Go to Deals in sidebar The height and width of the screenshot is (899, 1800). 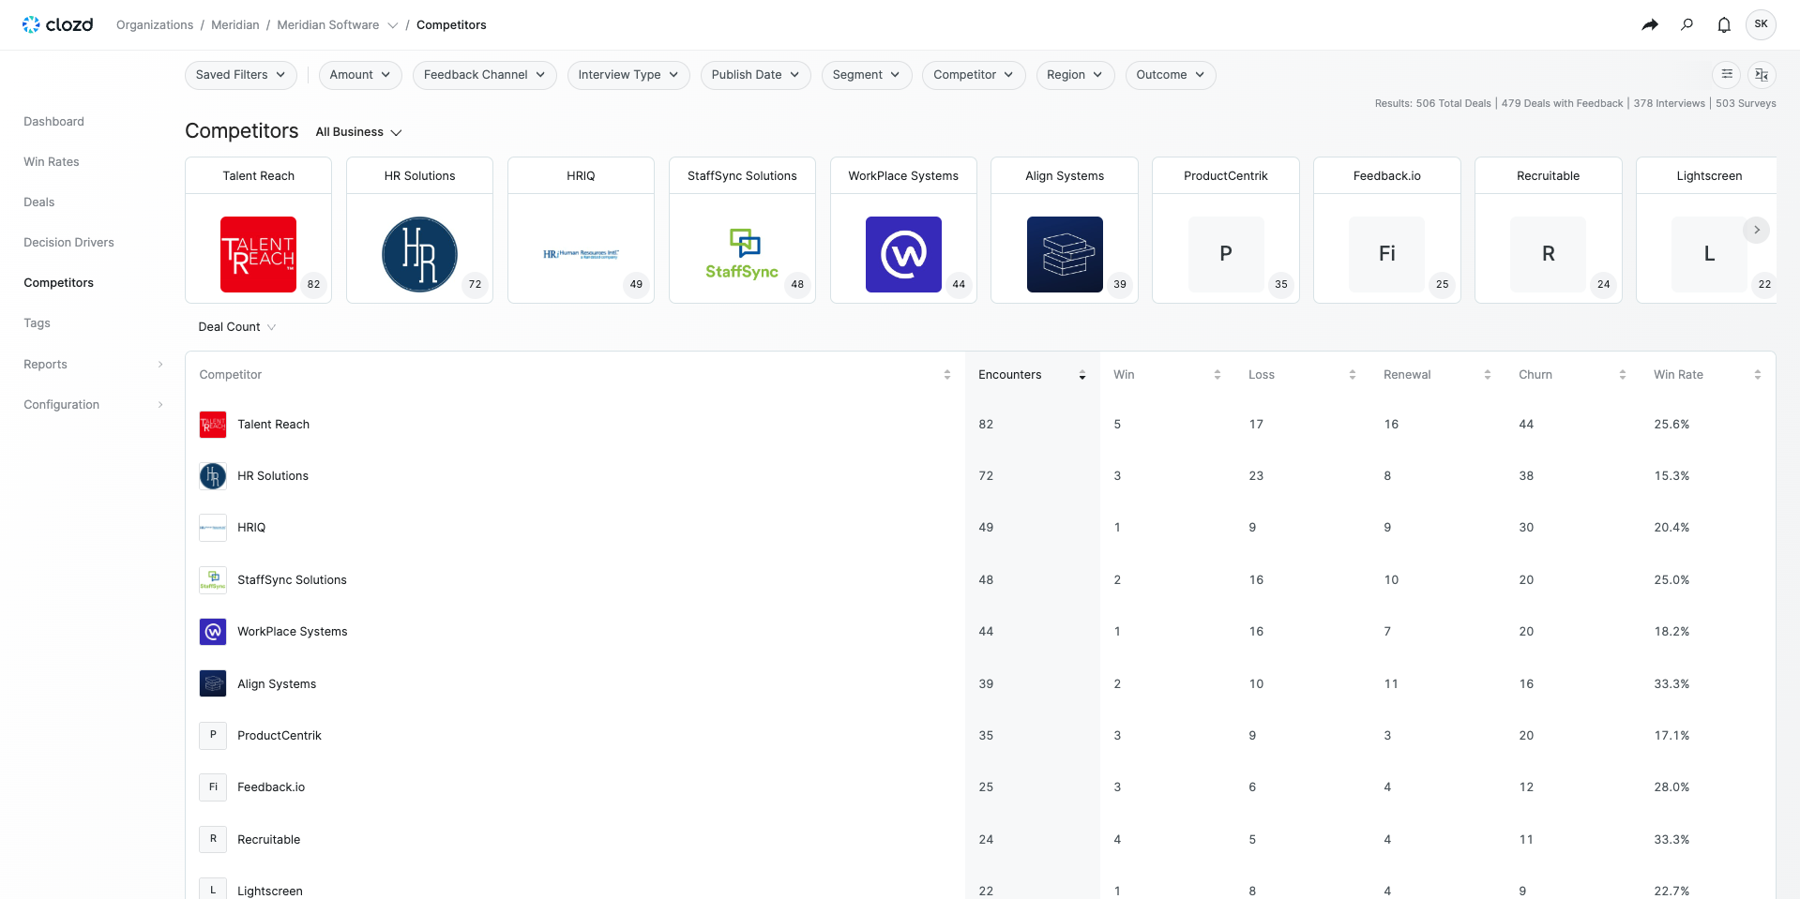(x=39, y=202)
